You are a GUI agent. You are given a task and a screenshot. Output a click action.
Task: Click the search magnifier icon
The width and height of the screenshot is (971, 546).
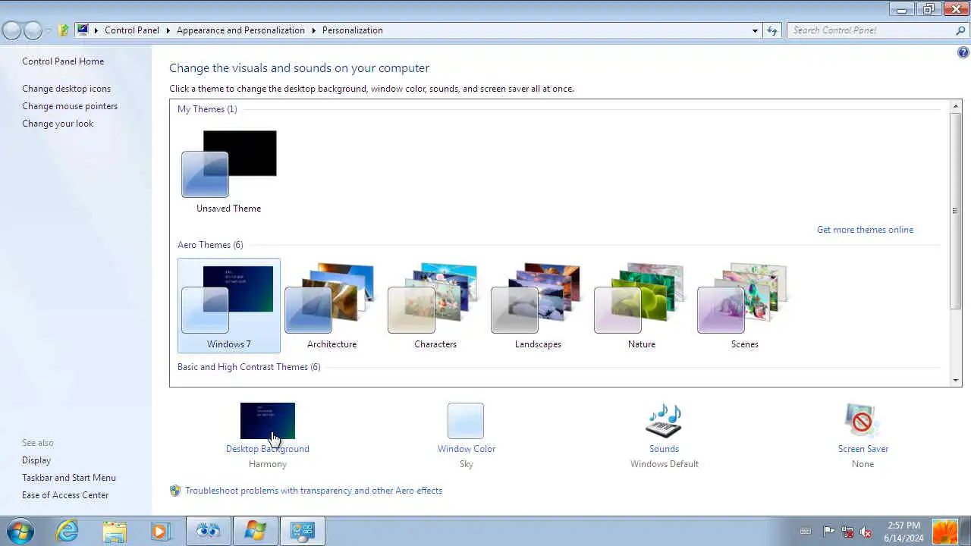point(960,30)
